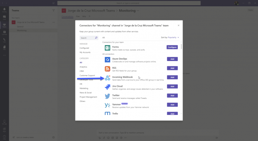The width and height of the screenshot is (258, 141).
Task: Click the Twitter bird connector icon
Action: point(107,96)
